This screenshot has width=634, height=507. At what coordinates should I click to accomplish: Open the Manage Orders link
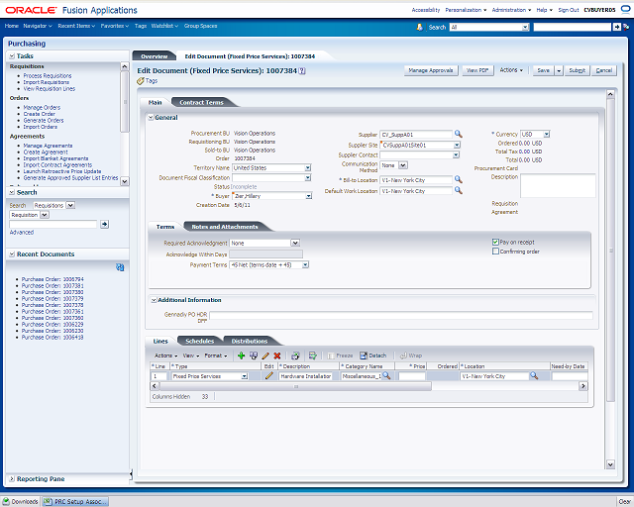tap(42, 108)
